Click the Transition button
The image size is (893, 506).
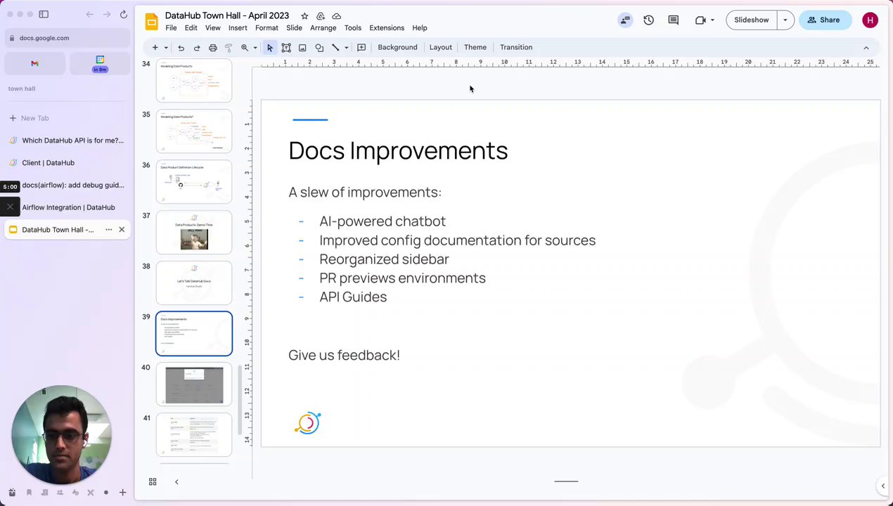click(516, 47)
